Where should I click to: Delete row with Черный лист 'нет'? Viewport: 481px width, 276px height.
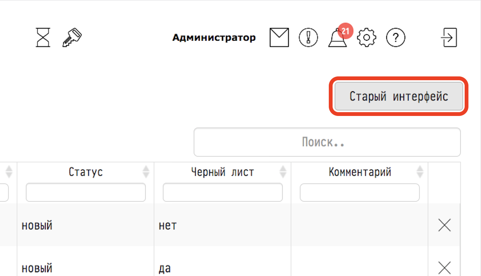pos(444,226)
